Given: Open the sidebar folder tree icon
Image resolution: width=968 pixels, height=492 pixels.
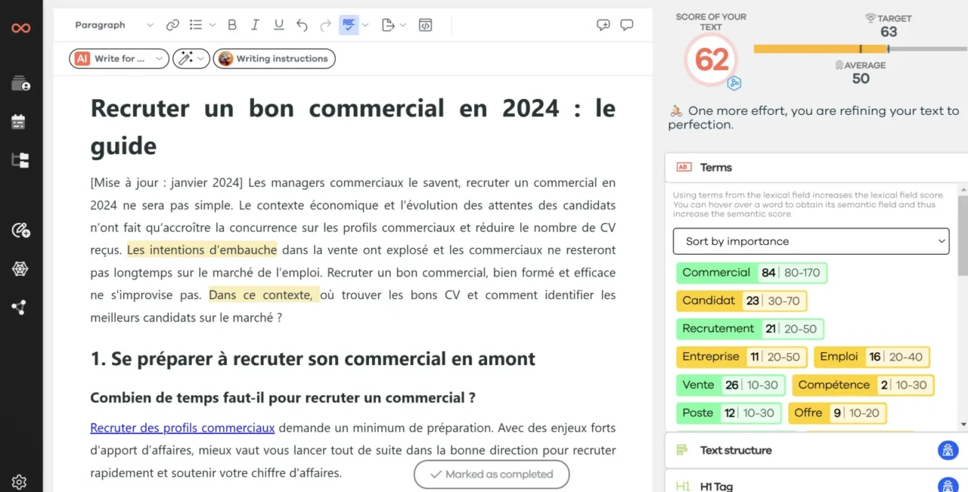Looking at the screenshot, I should 20,159.
